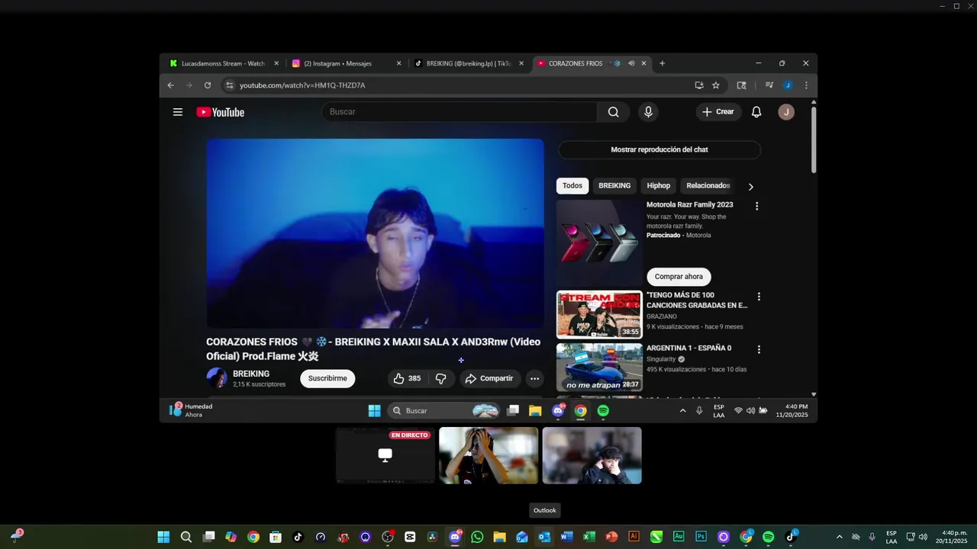Open BREIKING channel avatar
Screen dimensions: 977x549
[217, 378]
